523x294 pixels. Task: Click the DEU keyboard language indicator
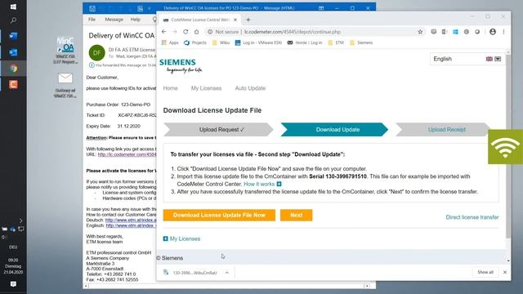[13, 247]
